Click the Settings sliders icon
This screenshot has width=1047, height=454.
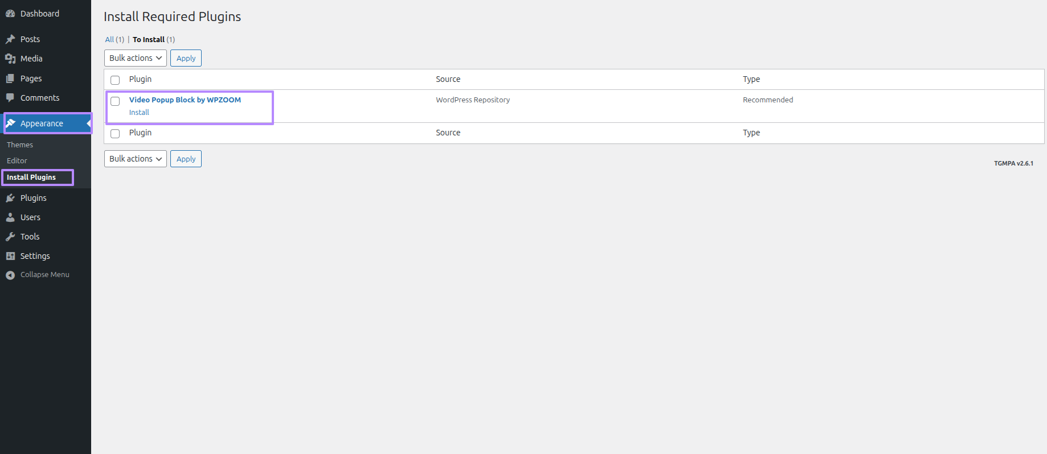click(10, 256)
